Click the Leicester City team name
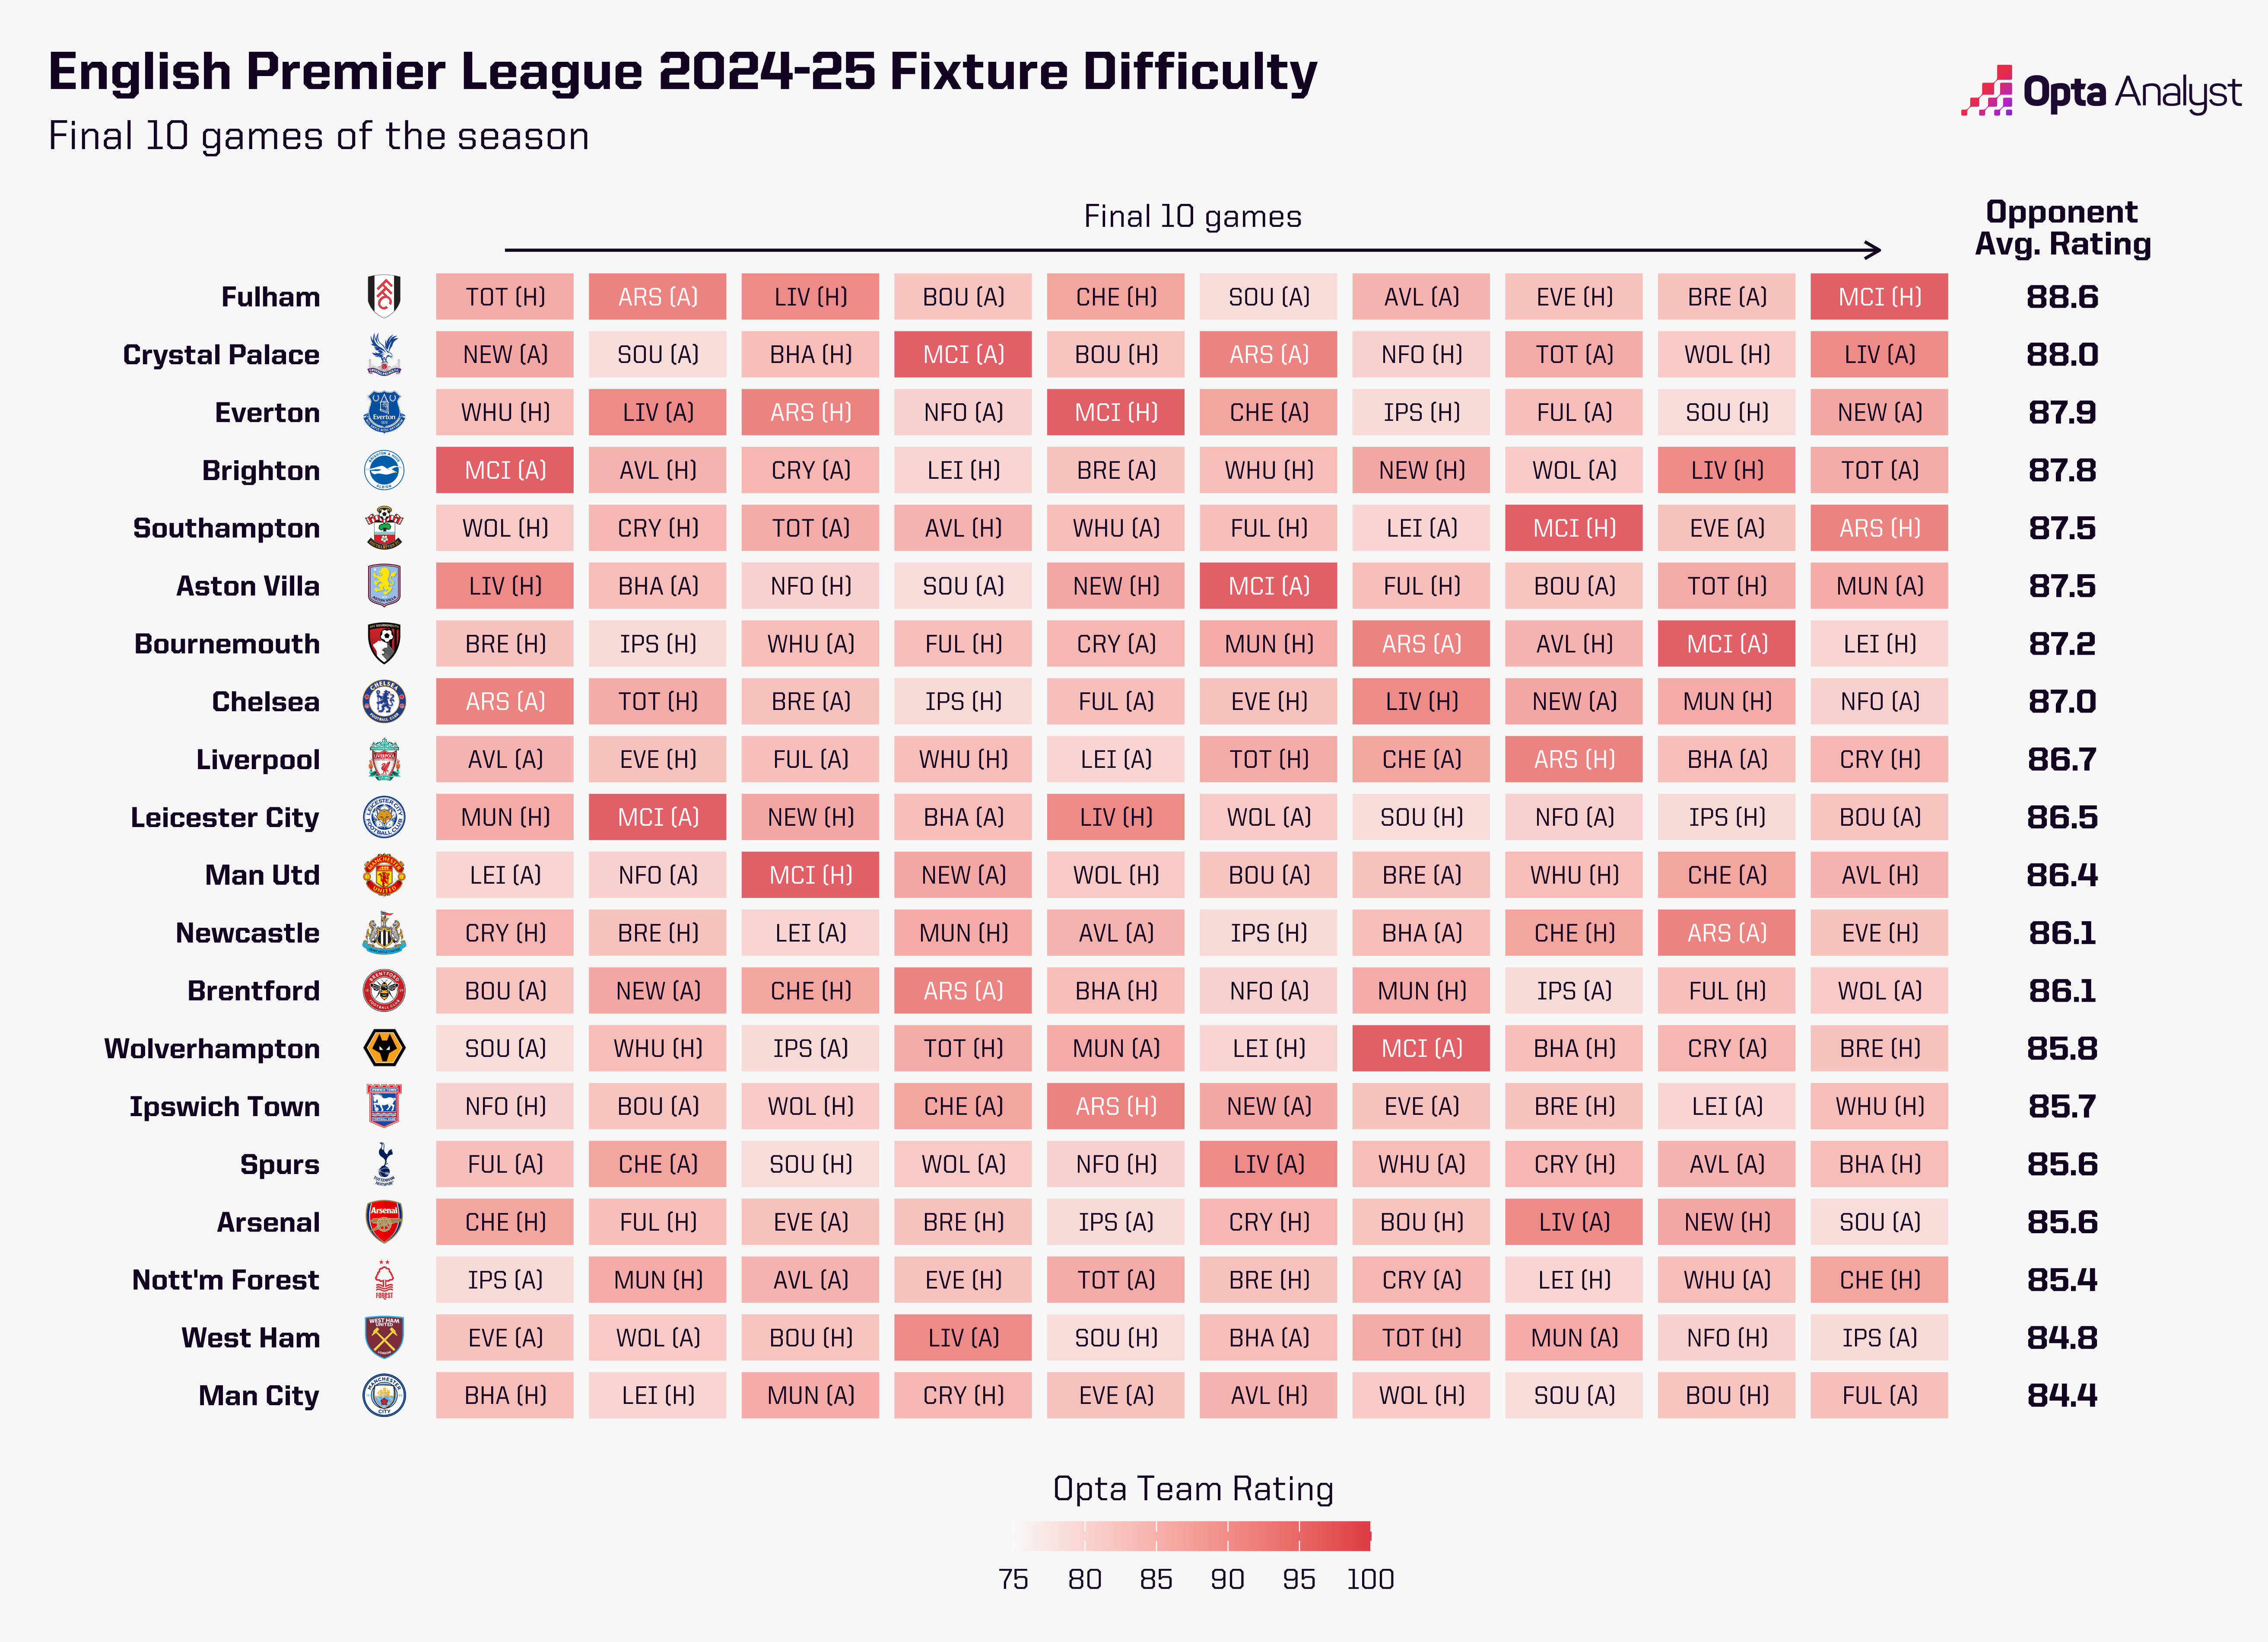 coord(225,817)
